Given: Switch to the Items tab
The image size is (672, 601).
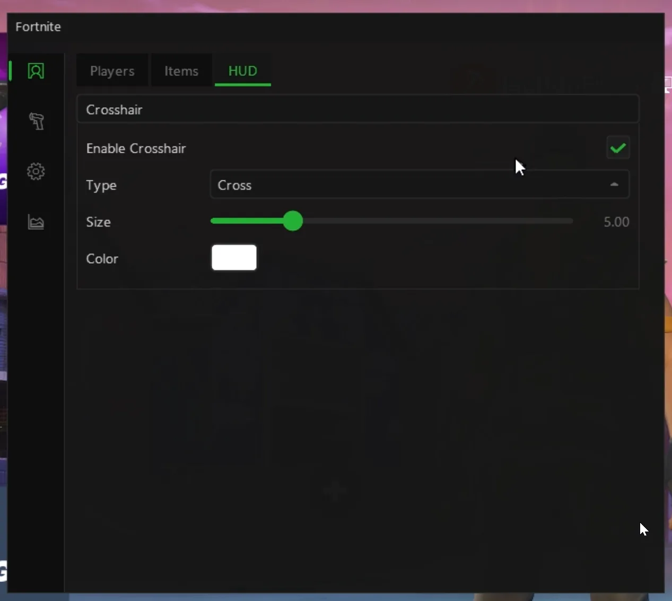Looking at the screenshot, I should (181, 71).
